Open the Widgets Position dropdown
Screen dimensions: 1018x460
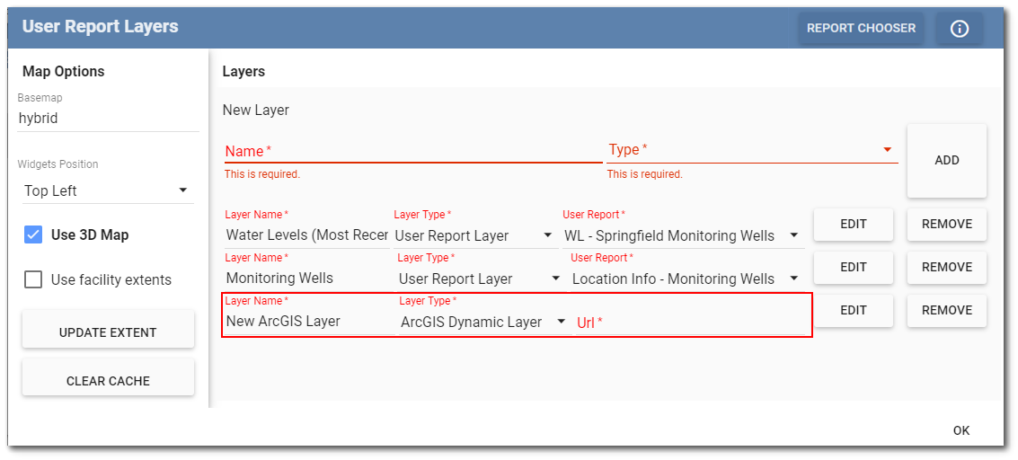coord(106,190)
